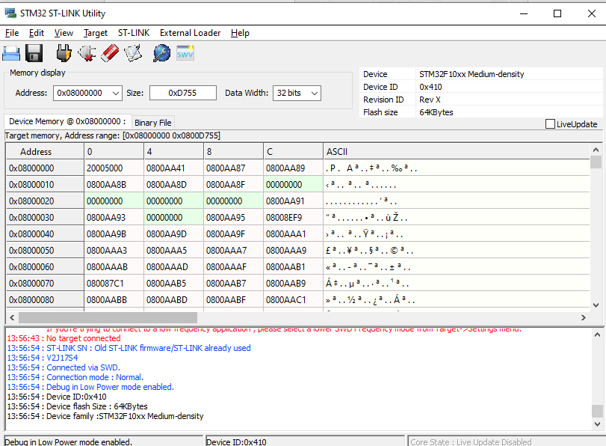Click the ASCII column header
The height and width of the screenshot is (446, 606).
(x=457, y=151)
